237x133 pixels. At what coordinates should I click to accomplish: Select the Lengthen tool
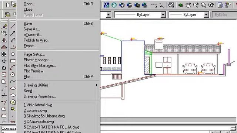(x=4, y=89)
